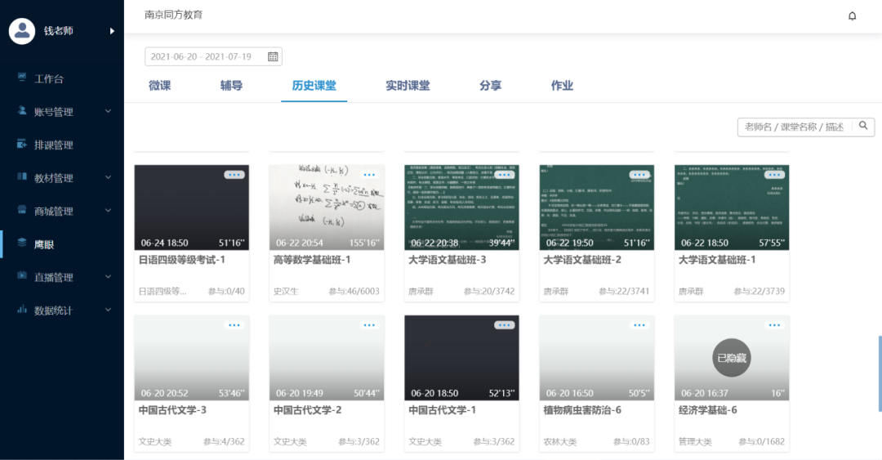Viewport: 882px width, 460px height.
Task: Click the search magnifier icon
Action: pos(863,126)
